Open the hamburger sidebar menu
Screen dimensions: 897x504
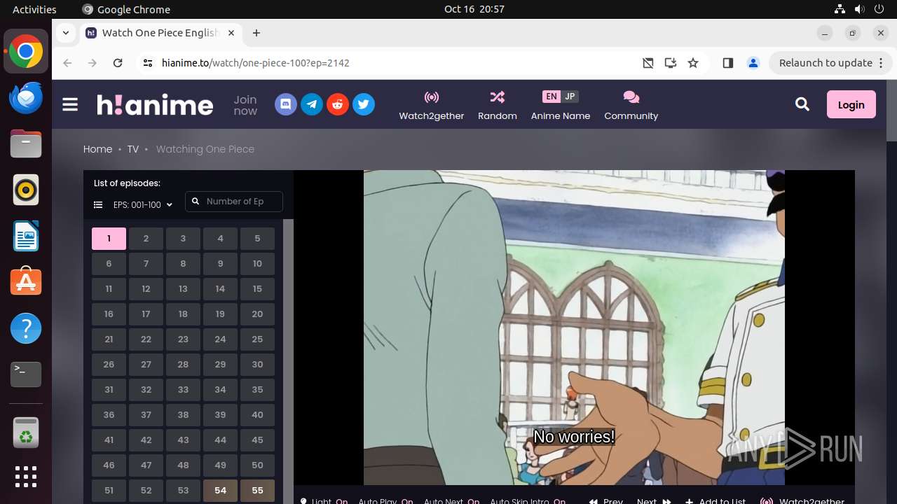pyautogui.click(x=70, y=105)
